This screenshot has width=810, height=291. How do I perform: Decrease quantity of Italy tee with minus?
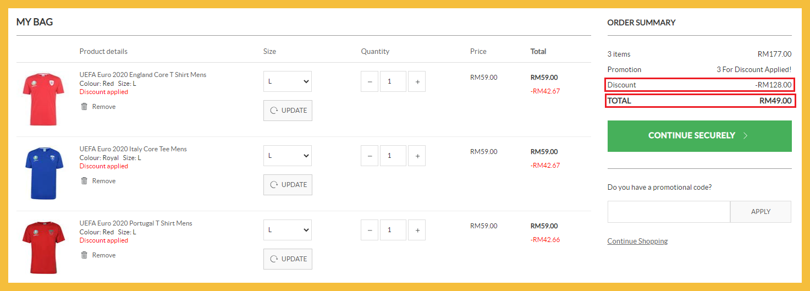pos(370,156)
